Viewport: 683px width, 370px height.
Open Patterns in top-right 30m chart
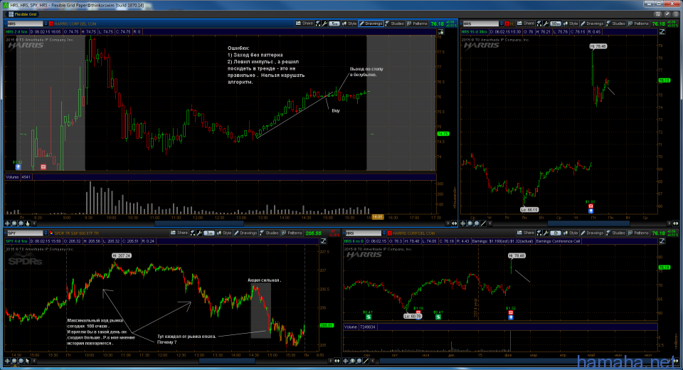(x=639, y=23)
